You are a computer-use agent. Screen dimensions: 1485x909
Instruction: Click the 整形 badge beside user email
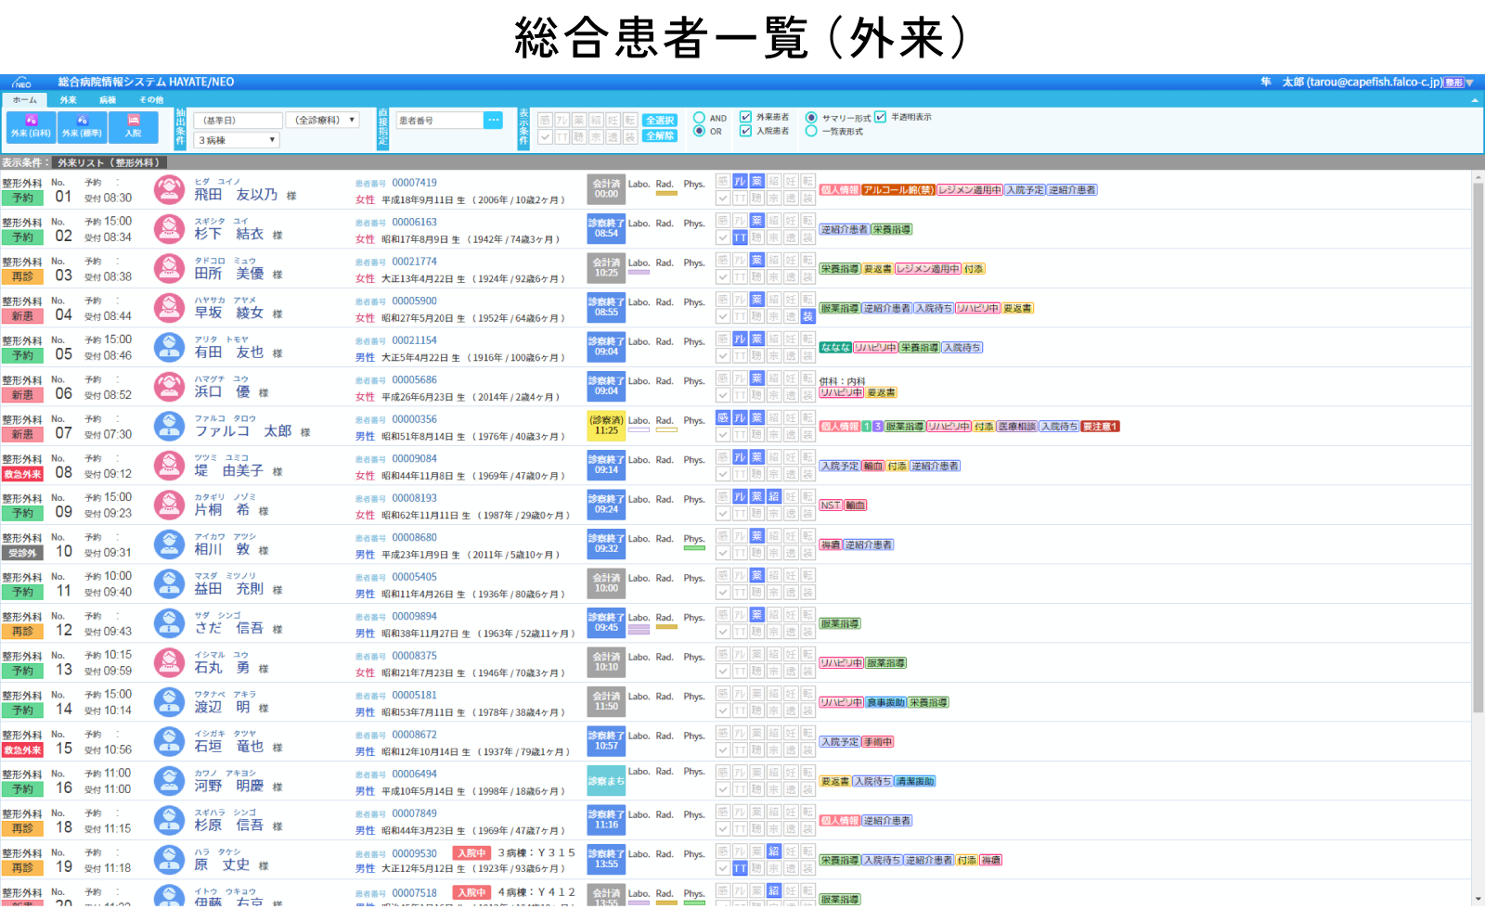(x=1453, y=83)
